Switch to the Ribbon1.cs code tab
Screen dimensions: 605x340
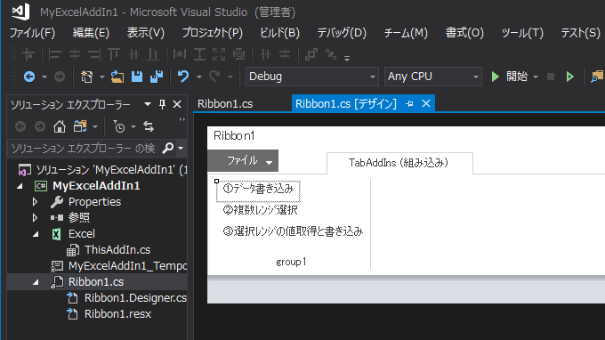click(225, 104)
